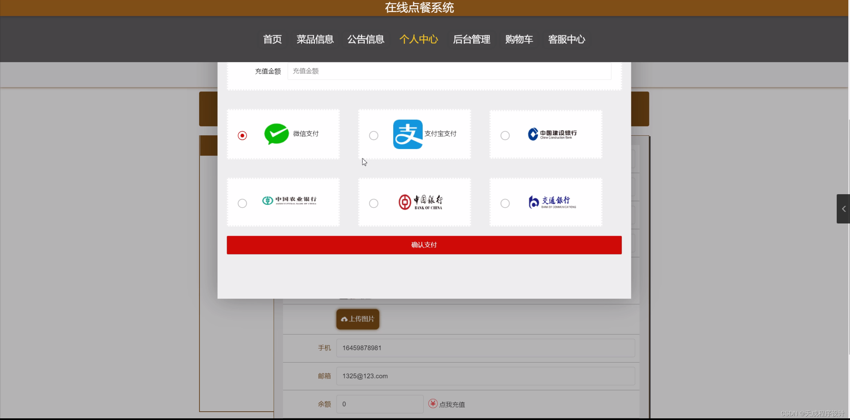Select the 微信支付 radio button
This screenshot has width=850, height=420.
tap(242, 136)
